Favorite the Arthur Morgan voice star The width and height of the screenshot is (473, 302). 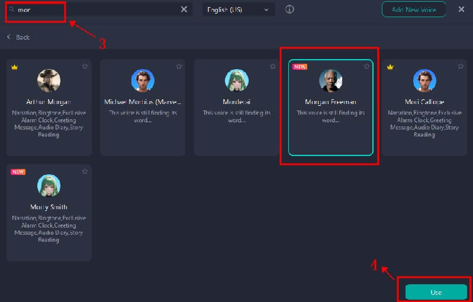pos(85,67)
